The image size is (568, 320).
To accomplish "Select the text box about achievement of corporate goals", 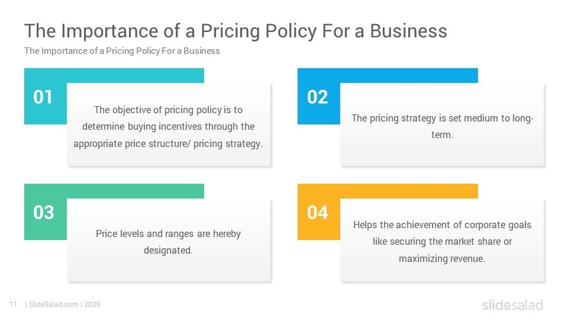I will [x=442, y=240].
